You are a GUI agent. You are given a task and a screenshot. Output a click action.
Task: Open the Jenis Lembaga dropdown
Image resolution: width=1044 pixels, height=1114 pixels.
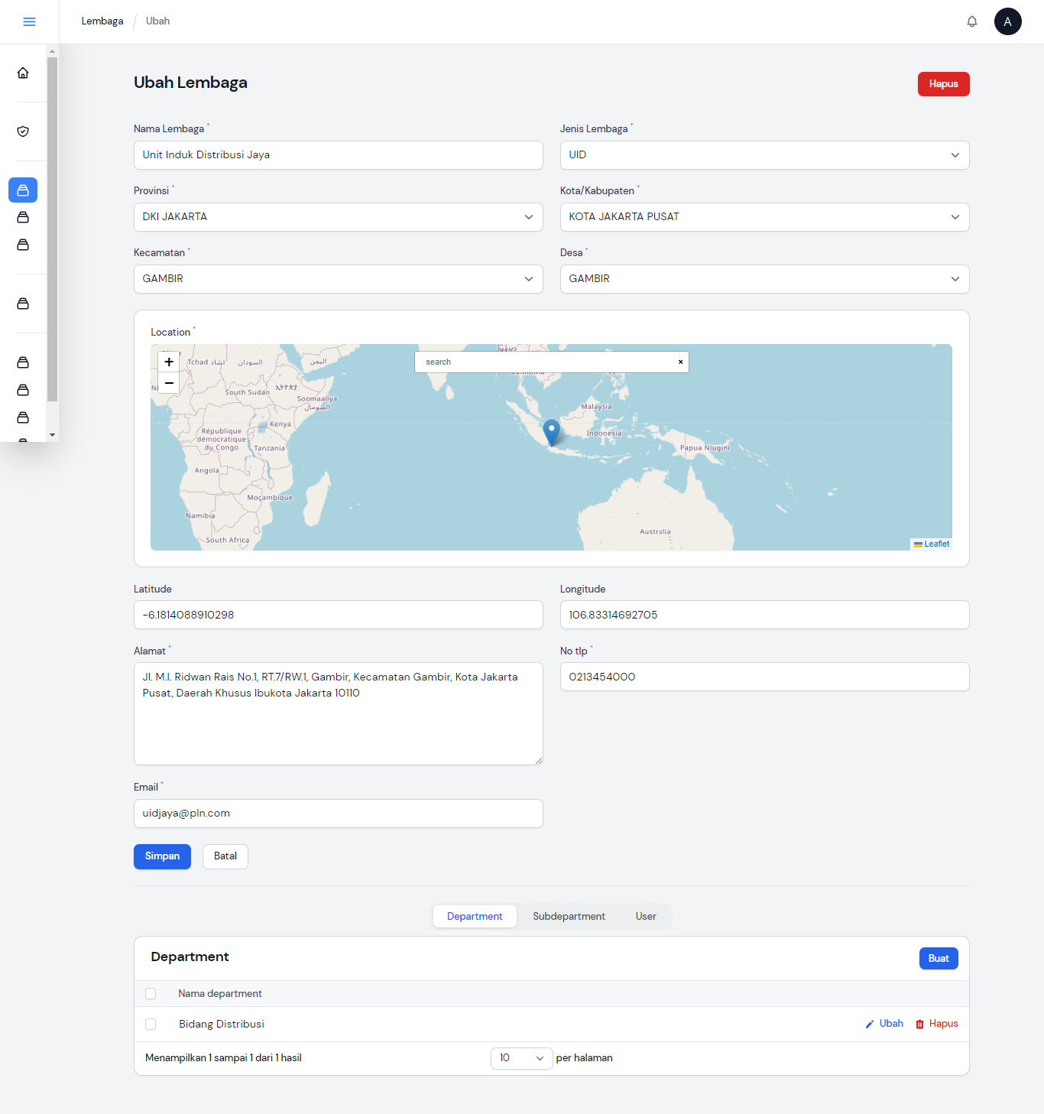[x=764, y=155]
